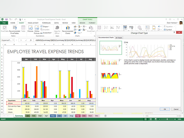Save the workbook from the quick access toolbar

(6, 19)
